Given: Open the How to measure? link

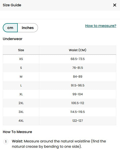Looking at the screenshot, I should [101, 26].
